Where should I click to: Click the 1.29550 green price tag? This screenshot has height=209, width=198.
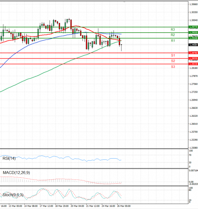tap(193, 33)
